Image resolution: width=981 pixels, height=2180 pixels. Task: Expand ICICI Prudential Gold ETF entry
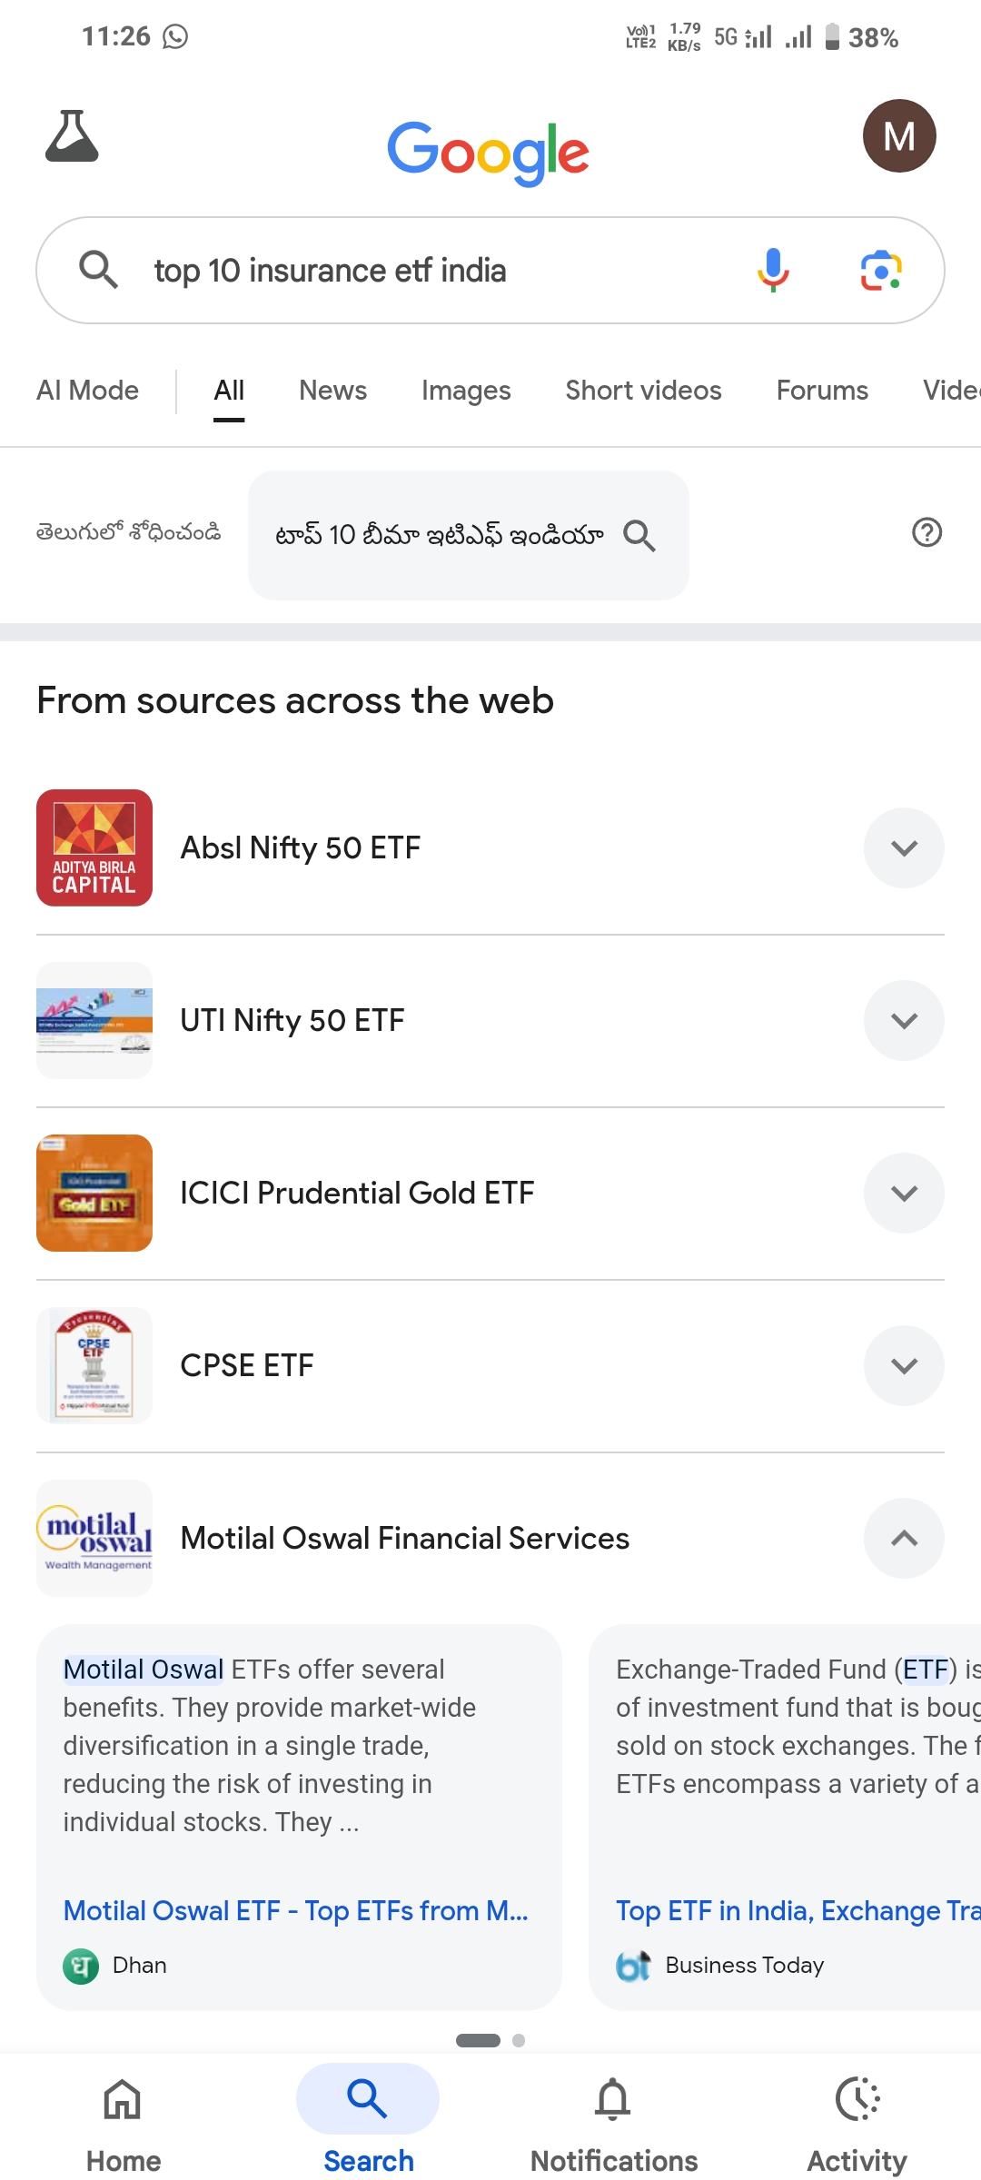[x=904, y=1193]
